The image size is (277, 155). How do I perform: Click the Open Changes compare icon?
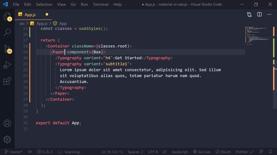coord(249,15)
